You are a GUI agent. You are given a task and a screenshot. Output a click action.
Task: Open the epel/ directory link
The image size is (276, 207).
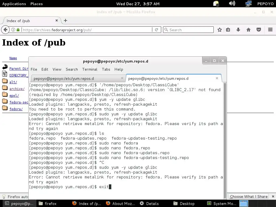14,96
